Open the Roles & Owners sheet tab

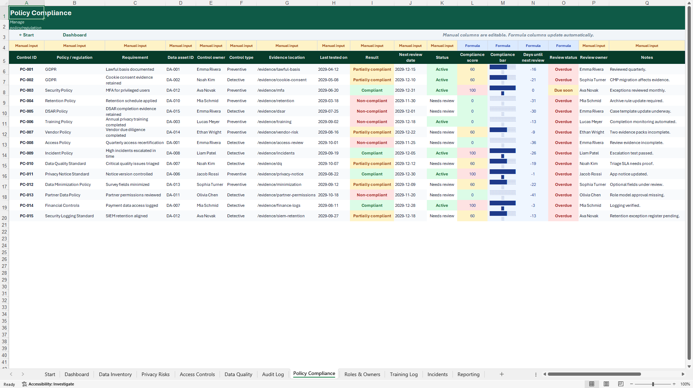pyautogui.click(x=362, y=374)
